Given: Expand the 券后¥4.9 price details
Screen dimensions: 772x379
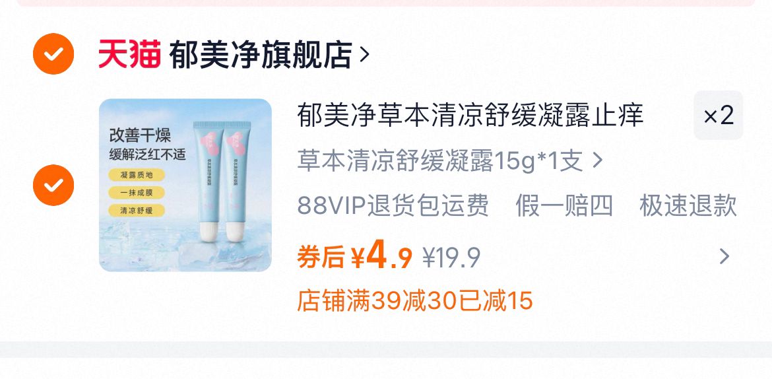Looking at the screenshot, I should 354,257.
